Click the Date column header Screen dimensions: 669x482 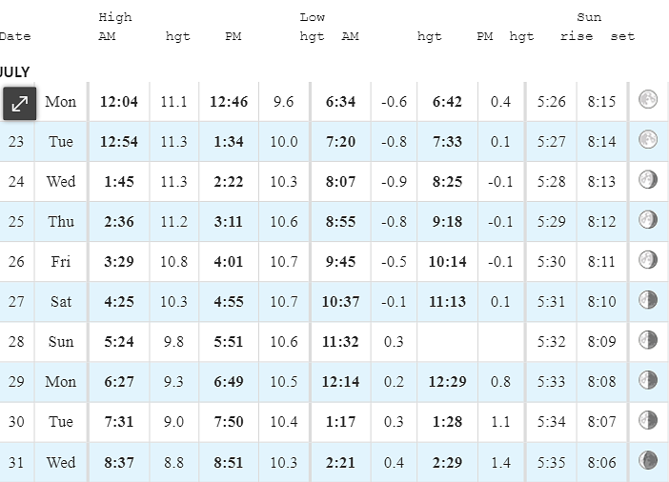[15, 36]
